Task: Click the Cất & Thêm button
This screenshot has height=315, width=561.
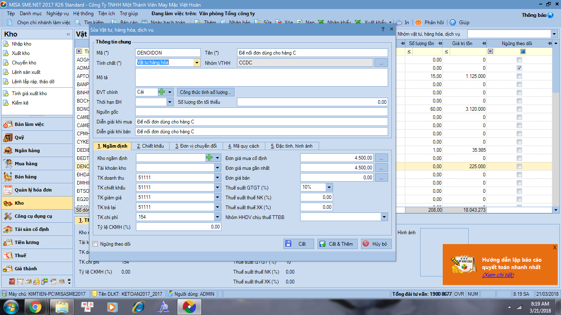Action: [x=338, y=244]
